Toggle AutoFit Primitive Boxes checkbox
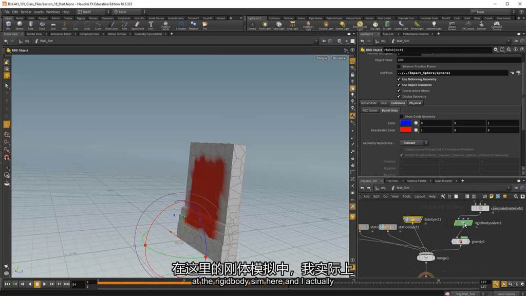 [402, 155]
